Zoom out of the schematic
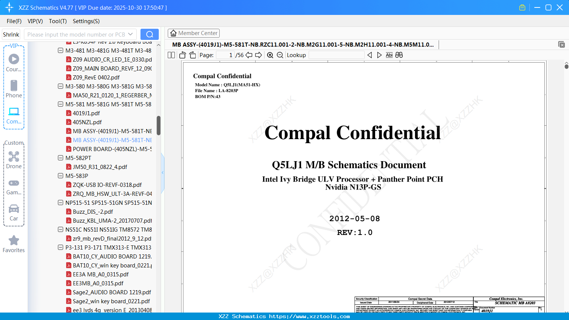The image size is (569, 320). (x=280, y=55)
